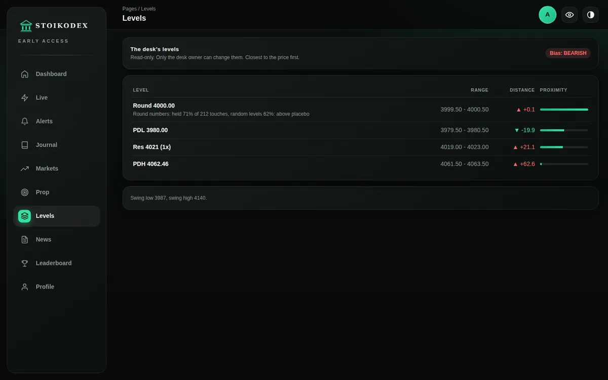Viewport: 608px width, 380px height.
Task: Click the Pages / Levels breadcrumb
Action: 139,9
